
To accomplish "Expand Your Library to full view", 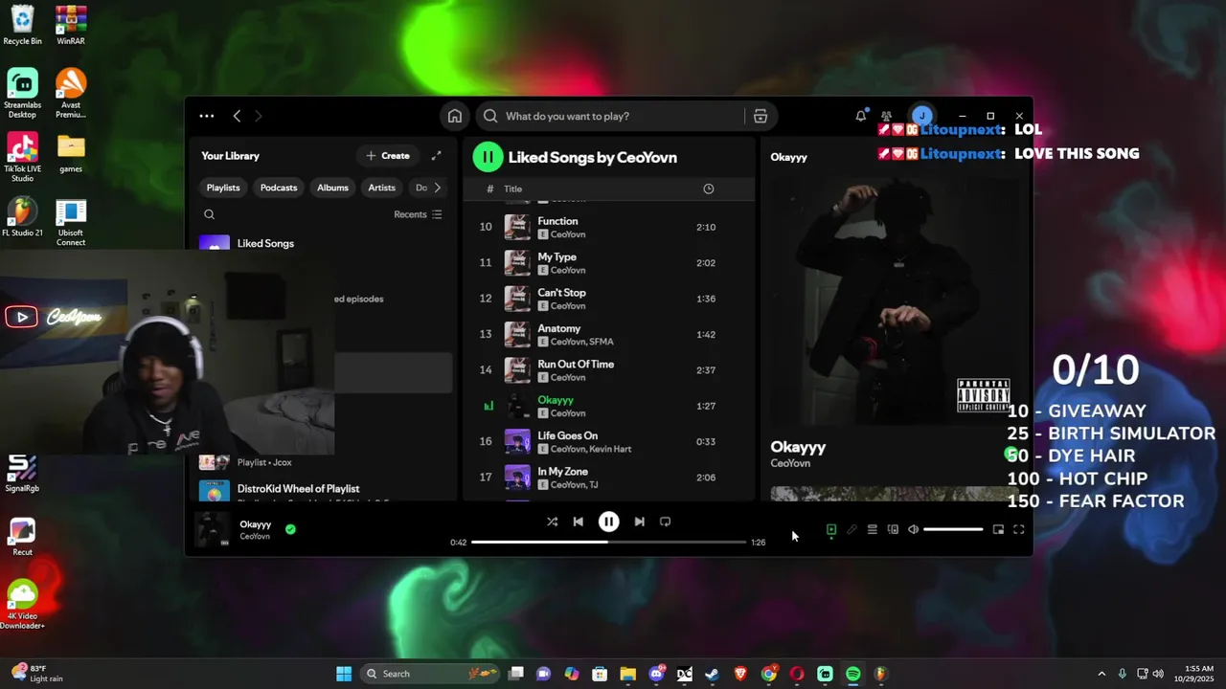I will point(436,156).
